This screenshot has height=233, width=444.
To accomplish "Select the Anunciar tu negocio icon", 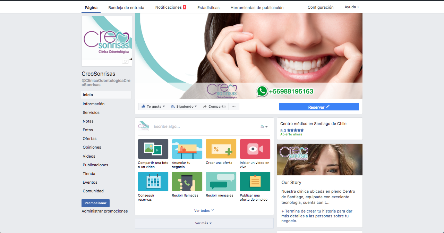I will [x=187, y=149].
